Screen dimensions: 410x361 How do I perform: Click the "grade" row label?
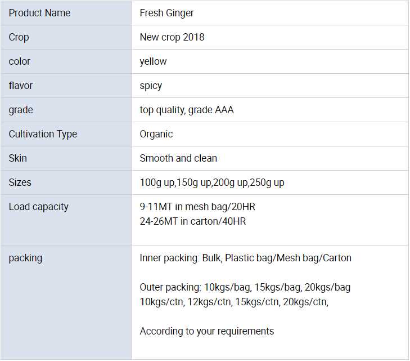[21, 110]
